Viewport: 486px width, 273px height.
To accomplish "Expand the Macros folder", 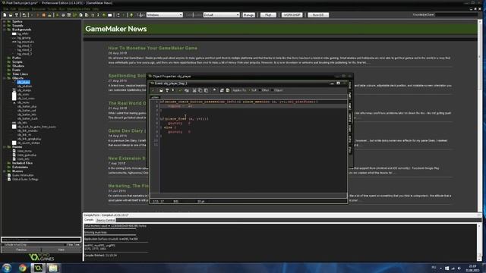I will [4, 171].
